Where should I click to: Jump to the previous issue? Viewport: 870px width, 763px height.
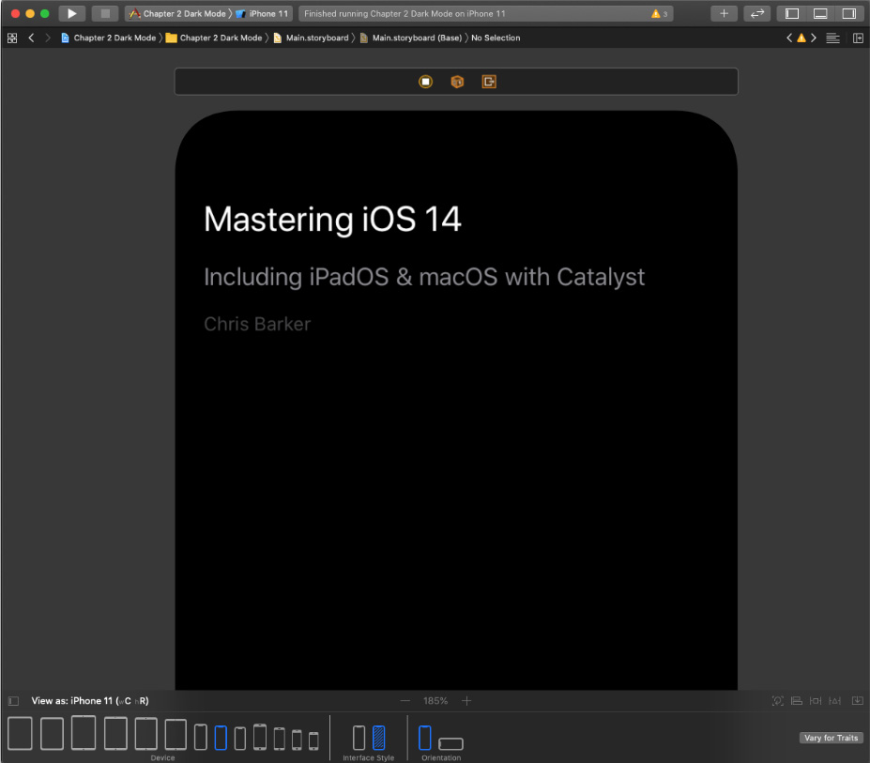[x=789, y=38]
